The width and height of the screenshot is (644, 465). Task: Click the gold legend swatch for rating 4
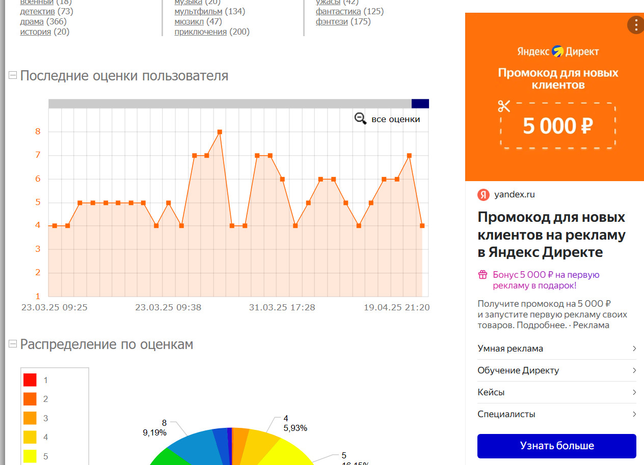30,437
